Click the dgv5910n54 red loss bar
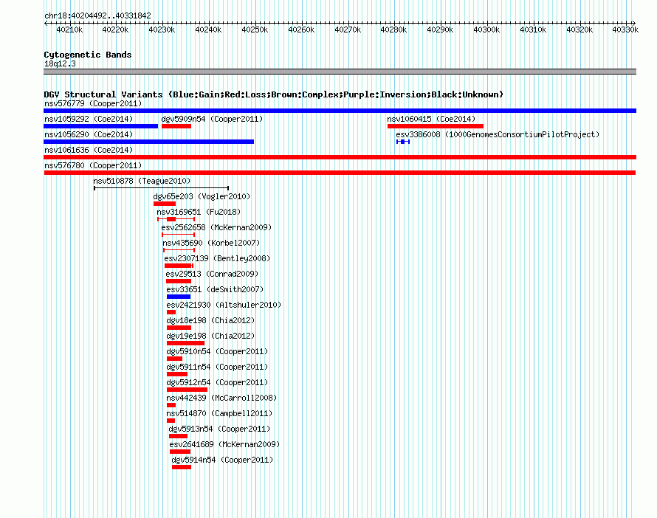Screen dimensions: 657x518 (175, 359)
